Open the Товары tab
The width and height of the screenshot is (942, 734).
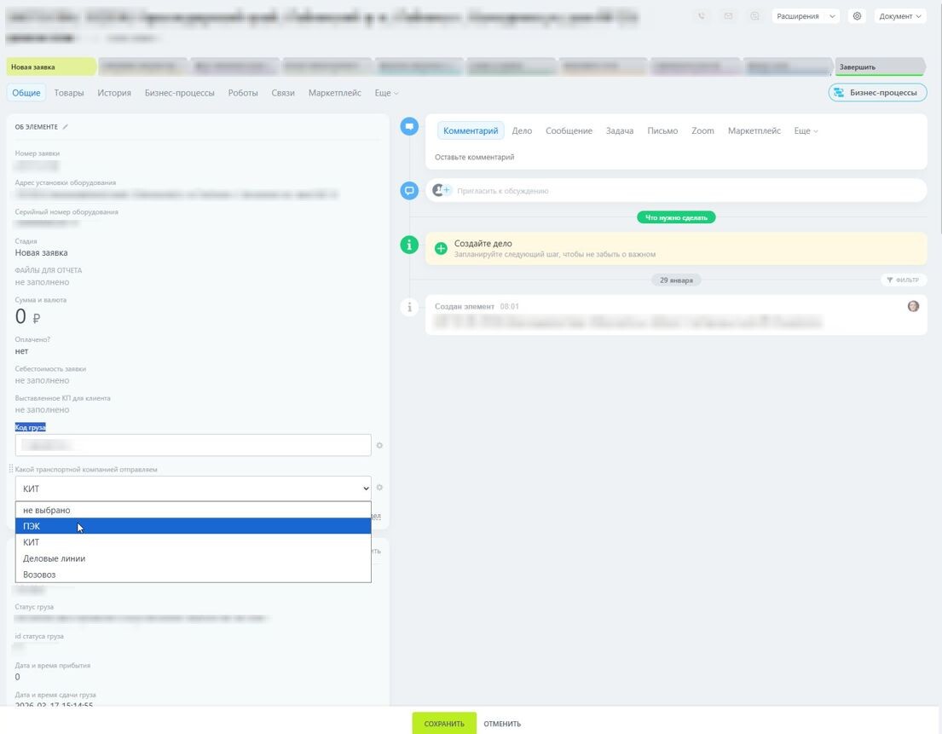point(69,93)
